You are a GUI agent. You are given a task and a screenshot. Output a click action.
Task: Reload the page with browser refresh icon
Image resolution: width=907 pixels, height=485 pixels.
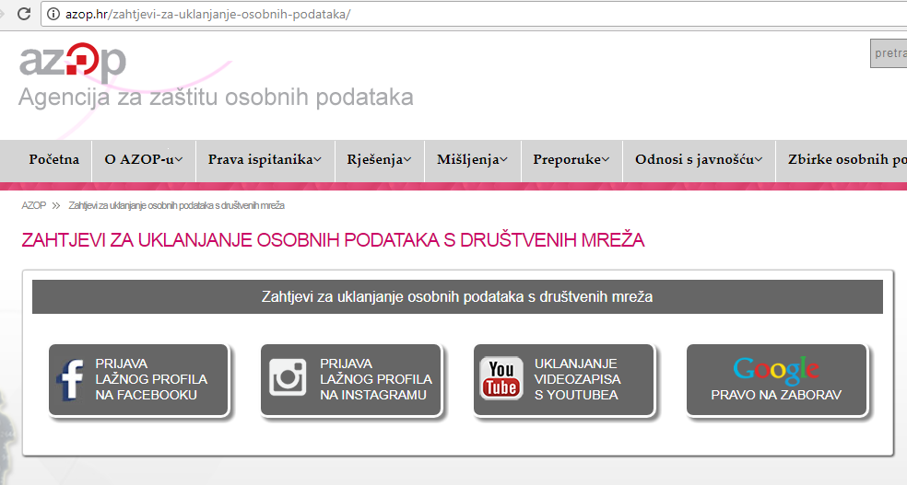[x=24, y=14]
